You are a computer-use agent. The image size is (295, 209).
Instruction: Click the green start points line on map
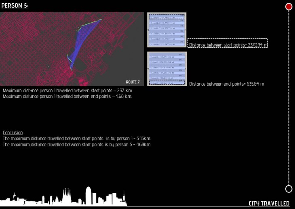(x=91, y=23)
